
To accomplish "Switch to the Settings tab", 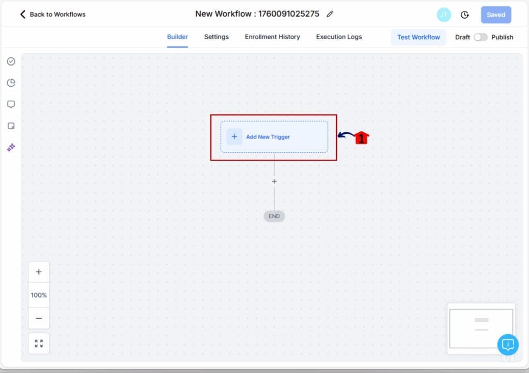I will (216, 37).
